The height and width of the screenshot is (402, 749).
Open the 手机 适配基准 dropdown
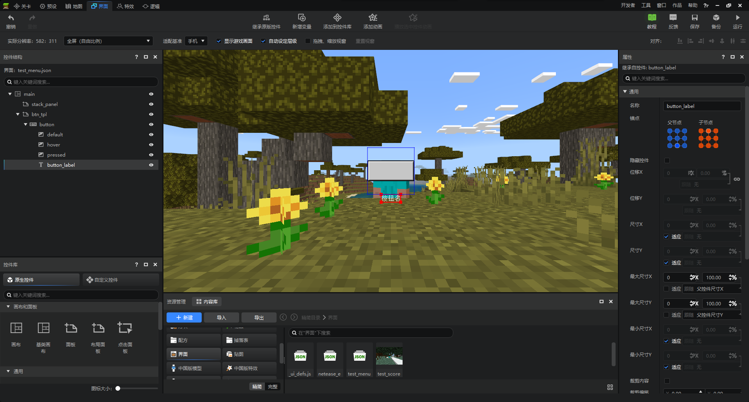coord(196,41)
